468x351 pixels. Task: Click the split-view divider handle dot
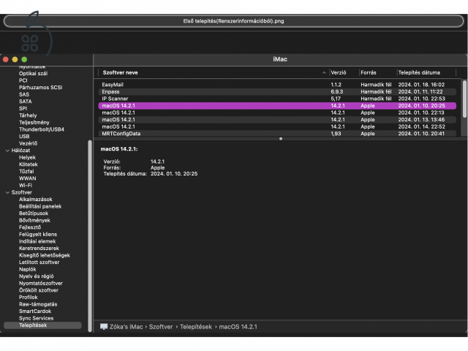(281, 139)
